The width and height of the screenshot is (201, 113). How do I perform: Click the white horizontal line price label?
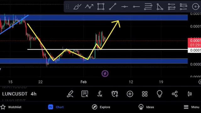tap(194, 50)
